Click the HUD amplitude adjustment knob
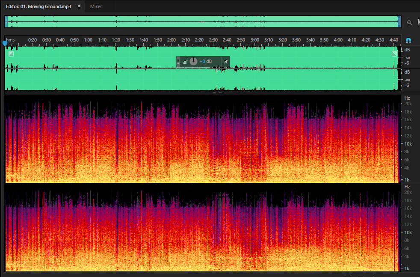Viewport: 420px width, 277px height. [193, 61]
